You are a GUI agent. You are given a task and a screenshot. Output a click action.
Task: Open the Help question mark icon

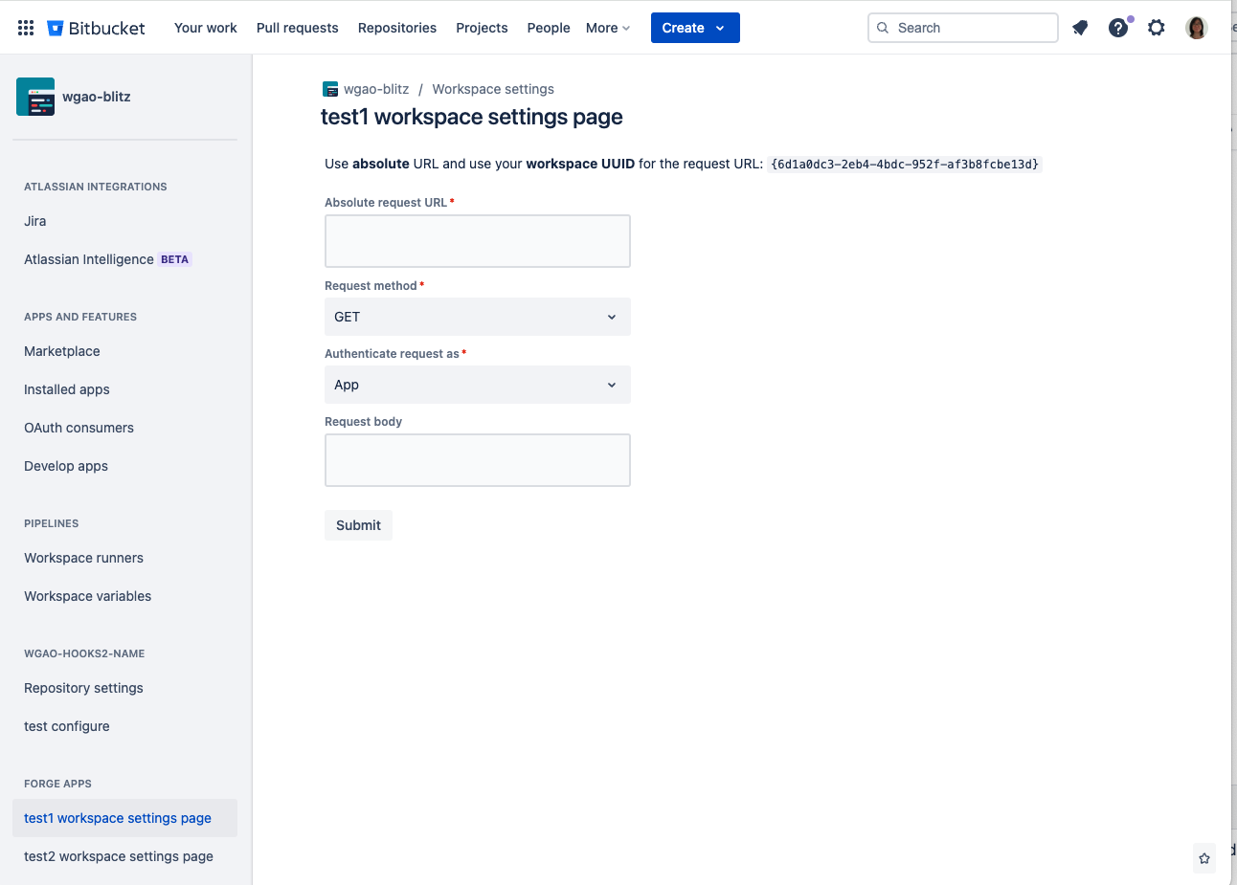coord(1117,28)
